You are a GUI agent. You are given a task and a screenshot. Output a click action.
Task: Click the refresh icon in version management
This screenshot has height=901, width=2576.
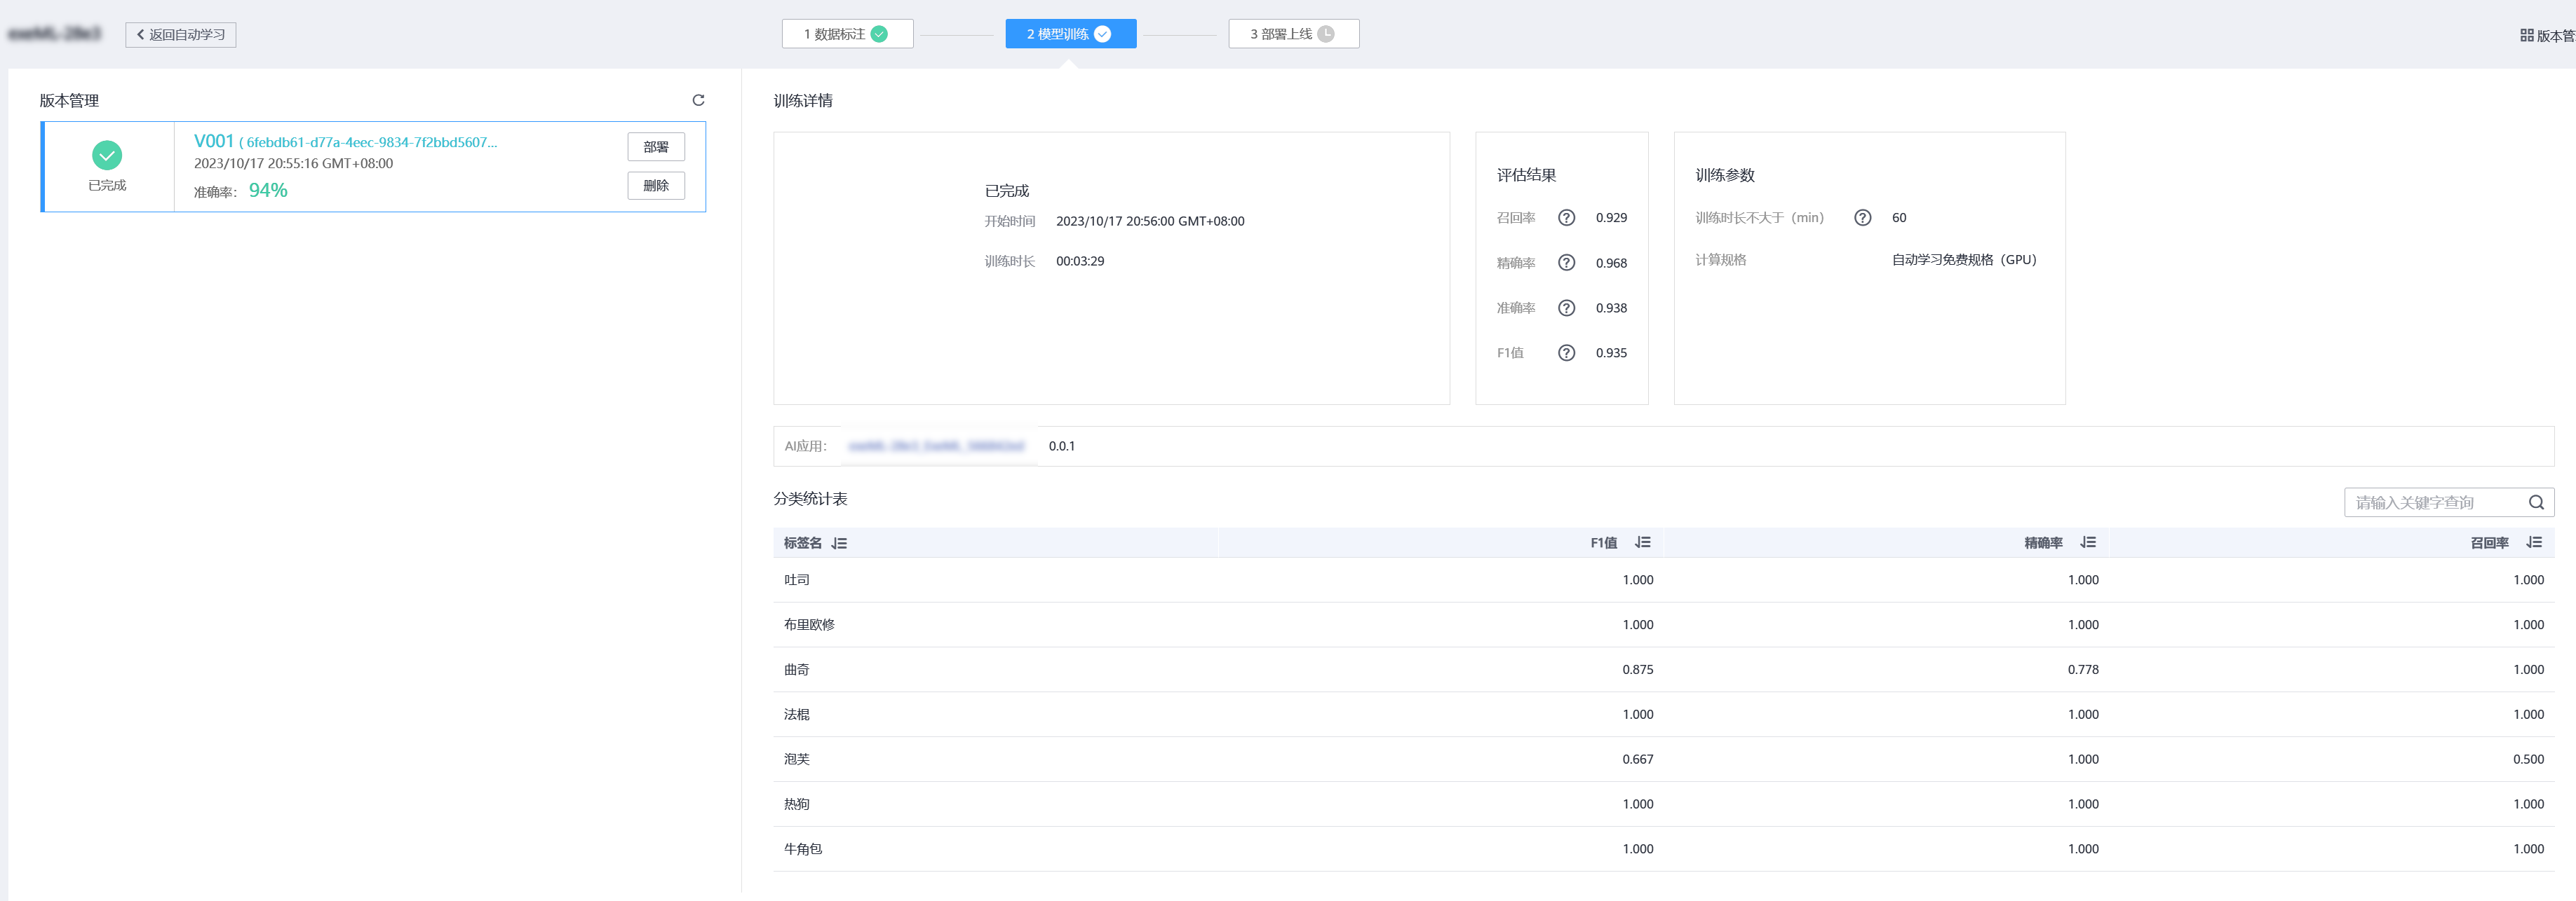(698, 100)
